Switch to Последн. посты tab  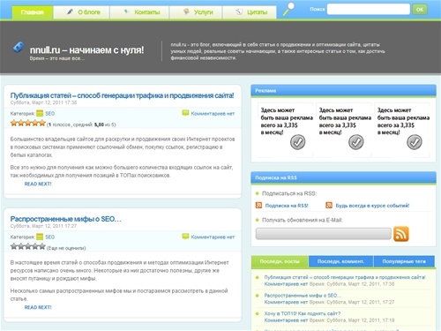coord(280,261)
